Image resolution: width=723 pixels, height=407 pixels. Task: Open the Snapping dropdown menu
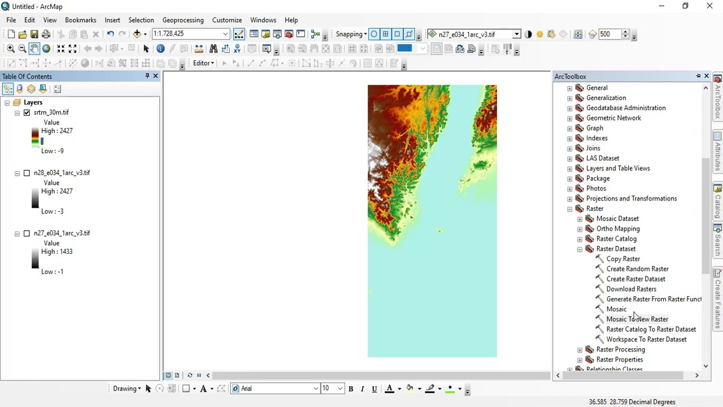[351, 34]
